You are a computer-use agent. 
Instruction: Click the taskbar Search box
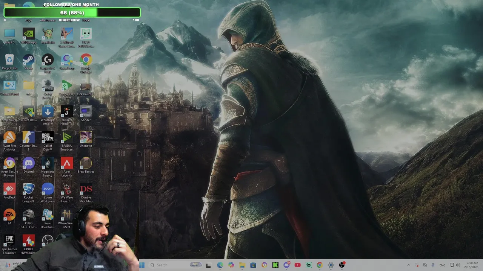[x=175, y=265]
